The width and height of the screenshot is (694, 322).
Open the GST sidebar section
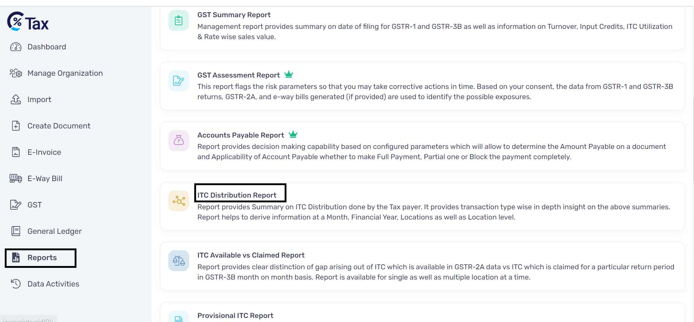click(34, 205)
